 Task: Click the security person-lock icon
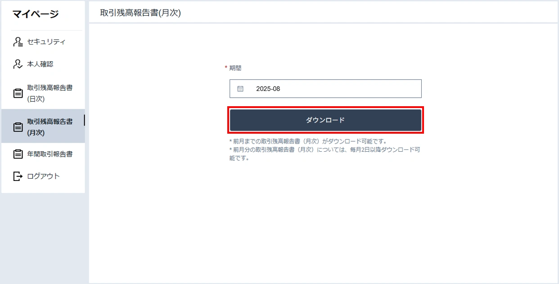pyautogui.click(x=18, y=42)
